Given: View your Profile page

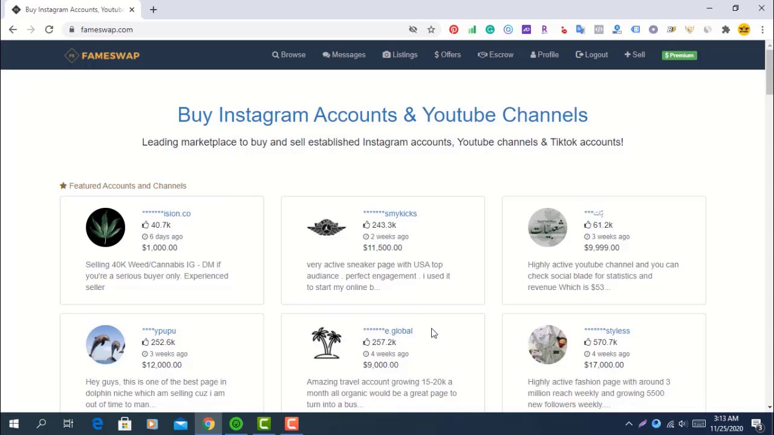Looking at the screenshot, I should 544,54.
